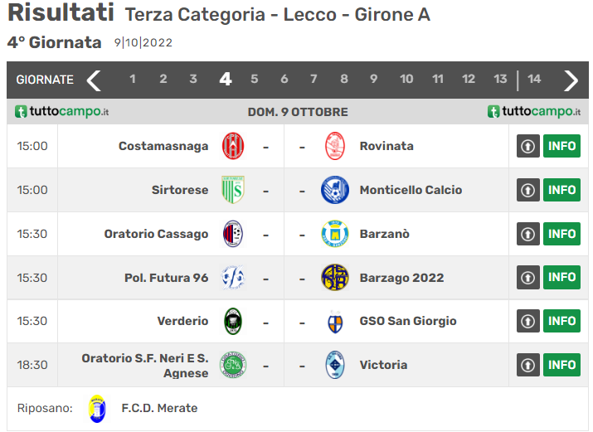Open the Pol. Futura 96 team page
This screenshot has width=593, height=432.
click(x=166, y=278)
